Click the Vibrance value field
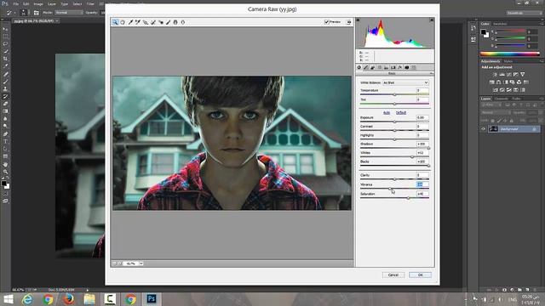The height and width of the screenshot is (306, 545). pyautogui.click(x=422, y=184)
